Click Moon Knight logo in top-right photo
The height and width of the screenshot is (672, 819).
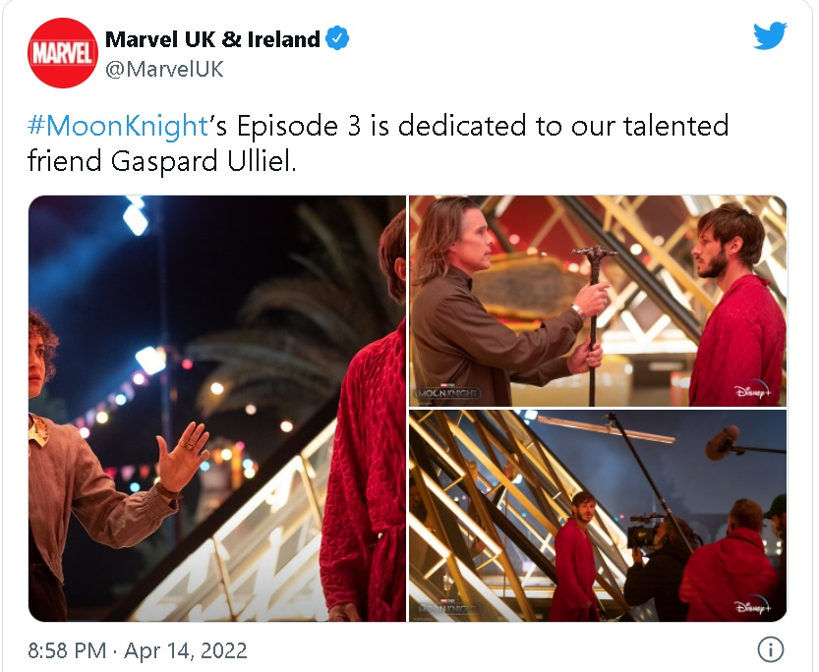(449, 390)
